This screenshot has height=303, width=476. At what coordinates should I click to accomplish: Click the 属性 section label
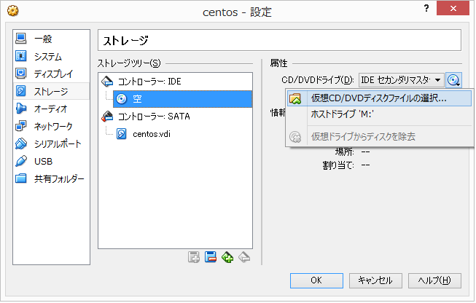coord(278,63)
